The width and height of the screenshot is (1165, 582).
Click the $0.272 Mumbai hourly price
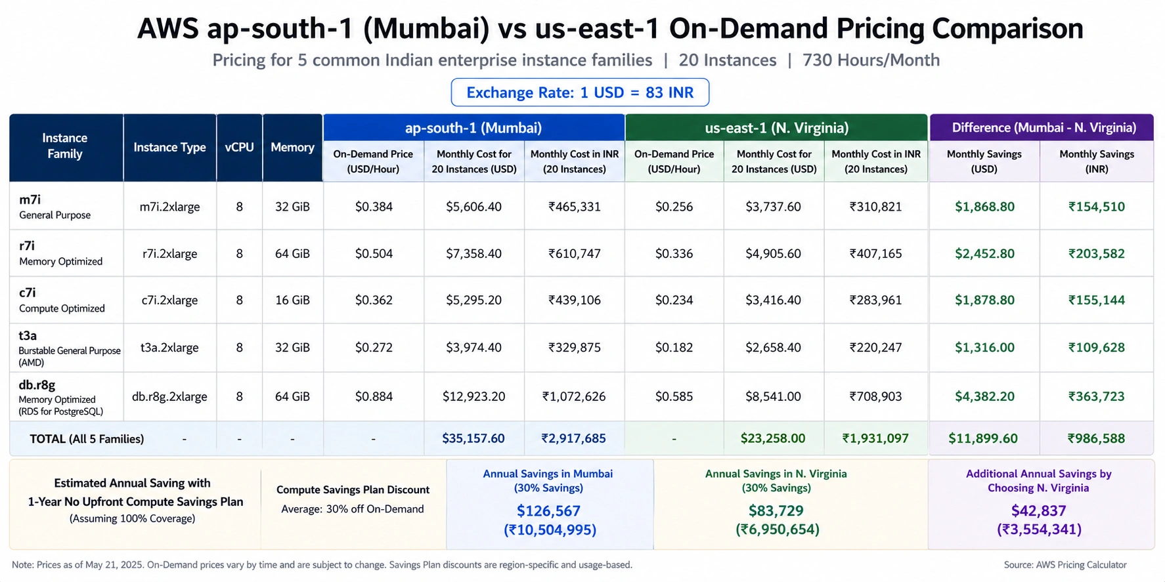click(374, 348)
